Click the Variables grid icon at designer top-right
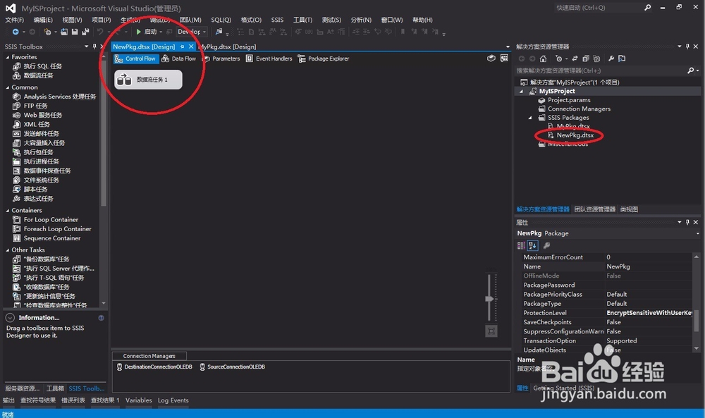The height and width of the screenshot is (418, 705). (505, 58)
